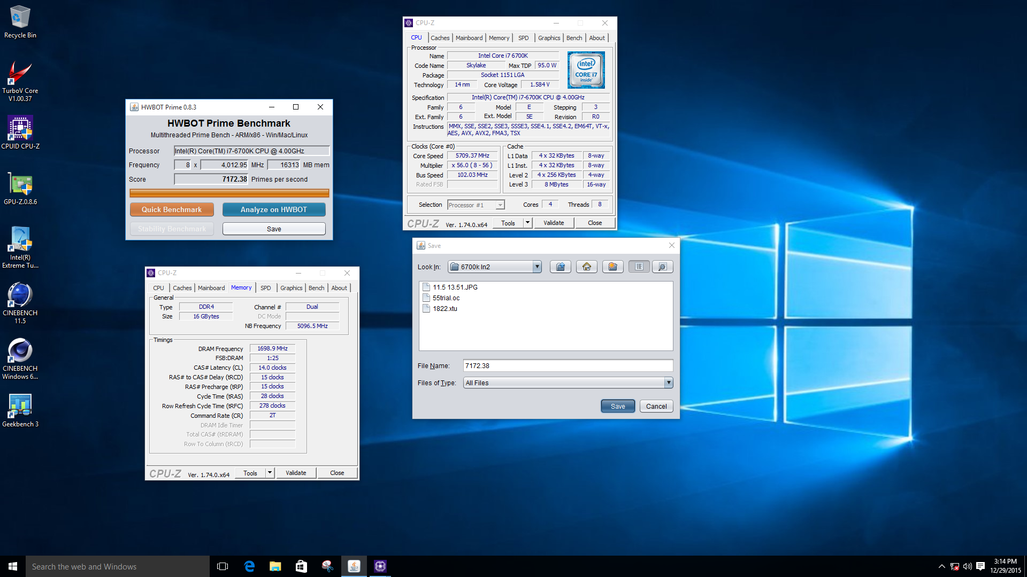This screenshot has width=1027, height=577.
Task: Open Caches tab in top CPU-Z window
Action: pos(440,38)
